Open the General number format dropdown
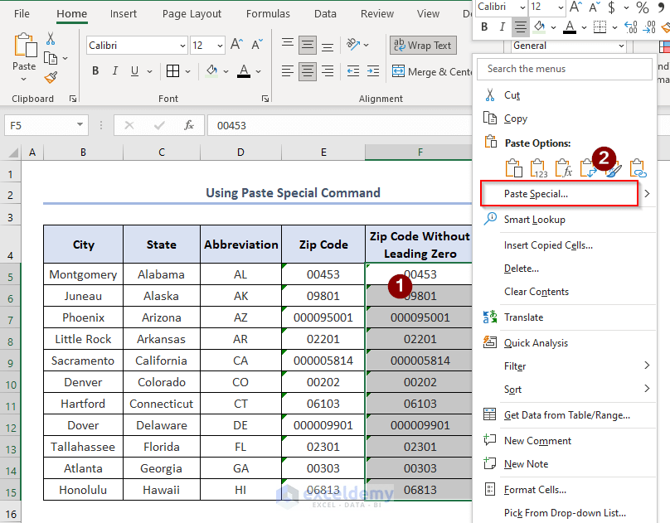 pyautogui.click(x=620, y=46)
